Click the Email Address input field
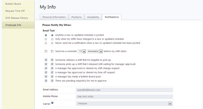This screenshot has width=203, height=109. [124, 90]
